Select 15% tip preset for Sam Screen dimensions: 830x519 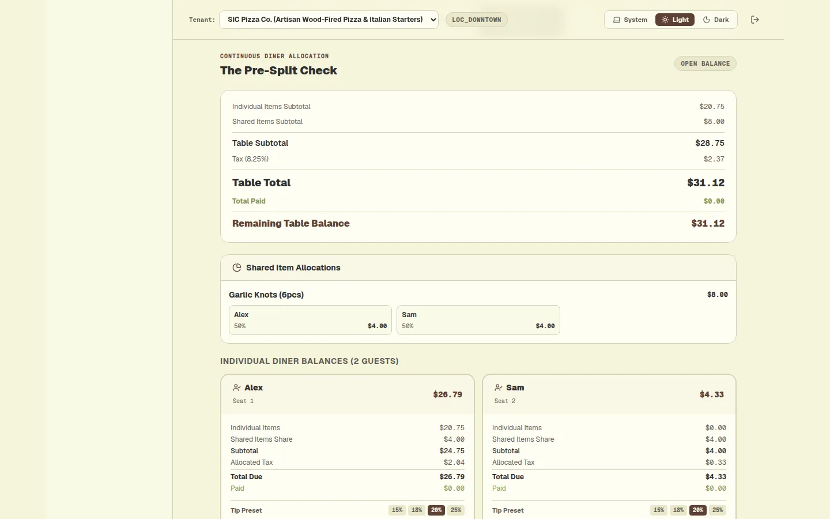(659, 510)
